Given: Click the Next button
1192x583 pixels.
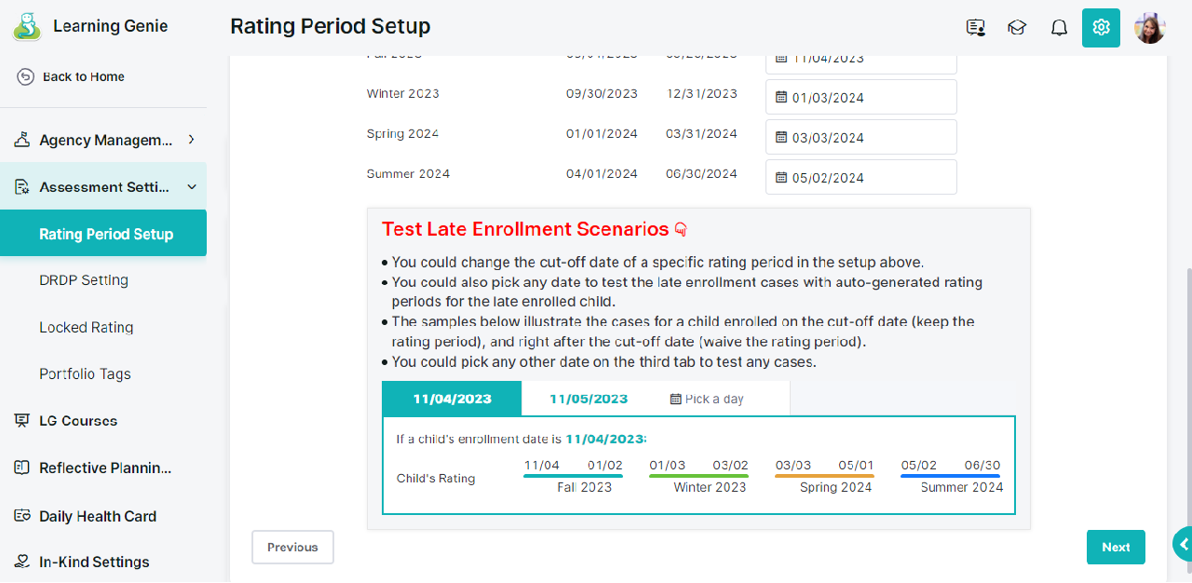Looking at the screenshot, I should point(1116,547).
